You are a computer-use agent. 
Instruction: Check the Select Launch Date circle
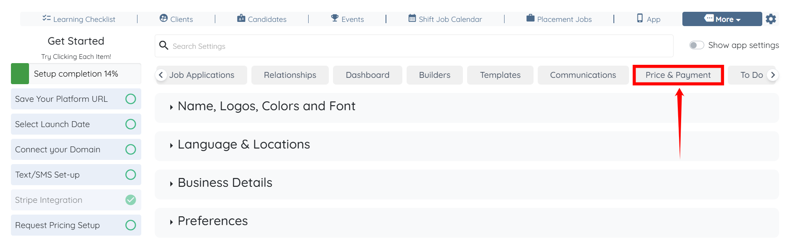[131, 124]
